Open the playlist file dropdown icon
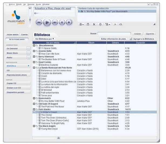The width and height of the screenshot is (166, 144). coord(82,24)
